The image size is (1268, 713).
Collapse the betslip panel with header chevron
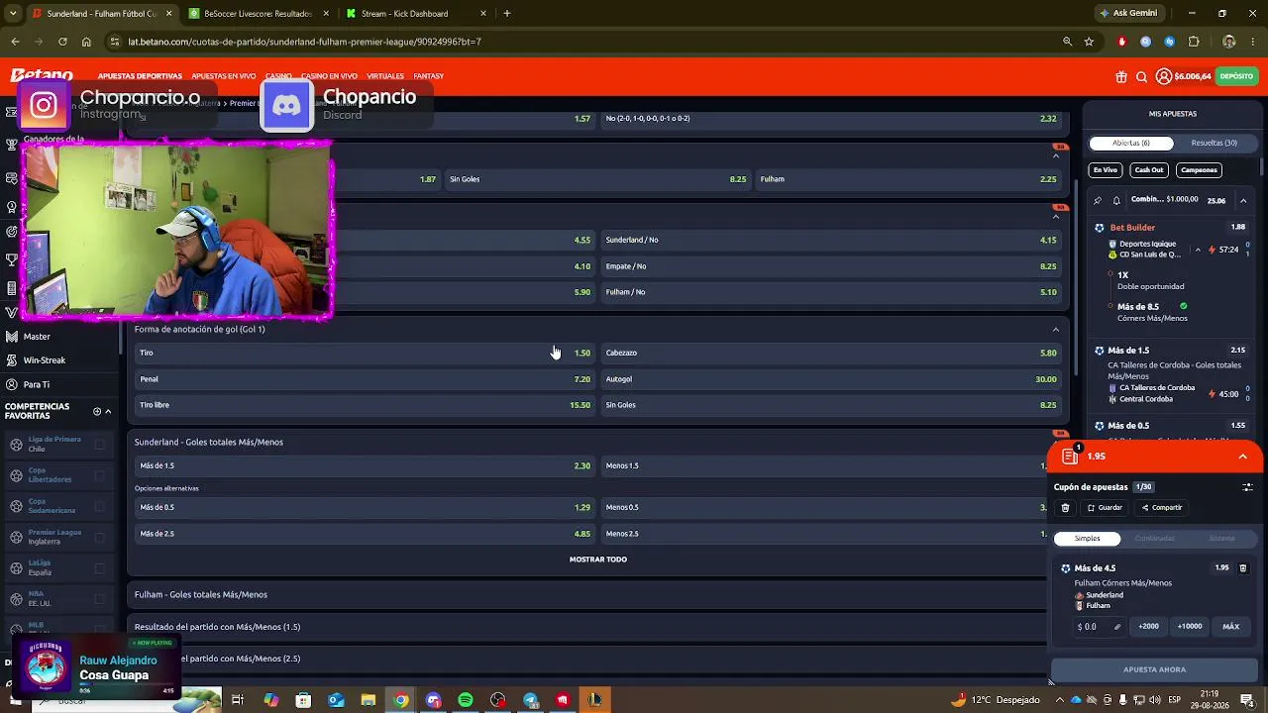click(1242, 457)
